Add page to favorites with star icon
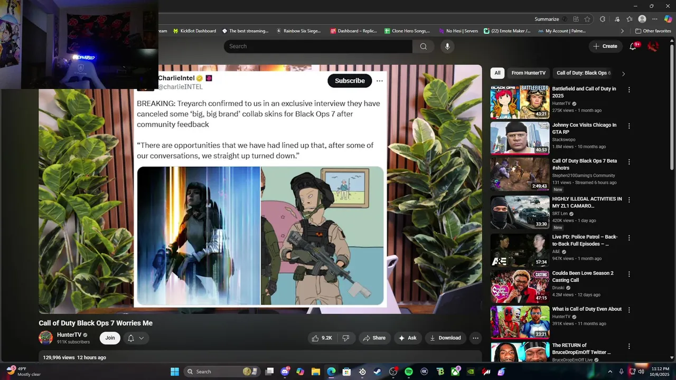 [x=587, y=19]
